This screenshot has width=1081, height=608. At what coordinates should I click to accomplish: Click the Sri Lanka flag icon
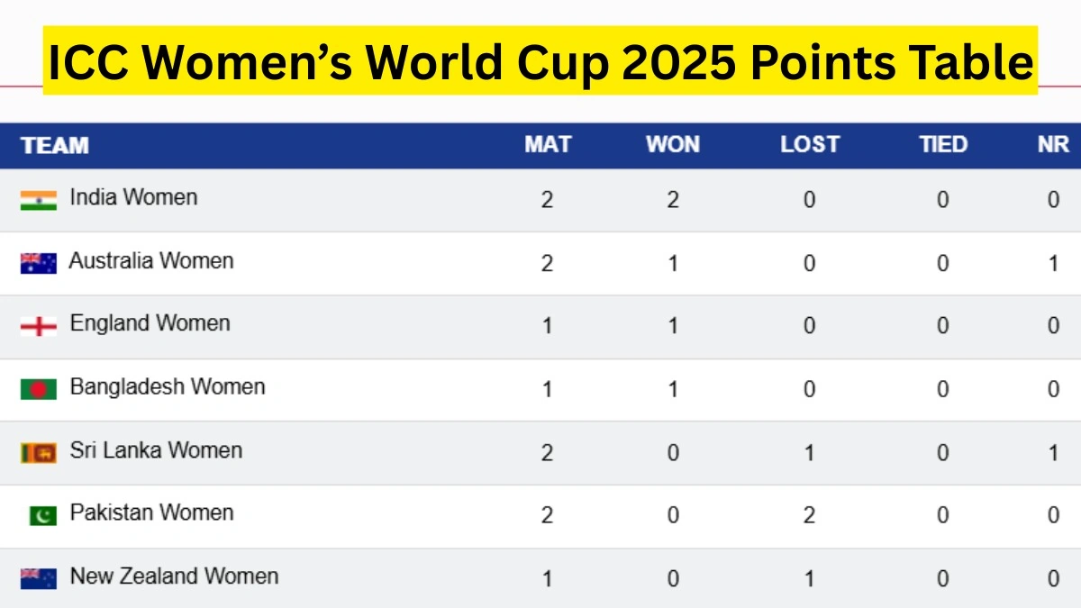click(x=38, y=452)
